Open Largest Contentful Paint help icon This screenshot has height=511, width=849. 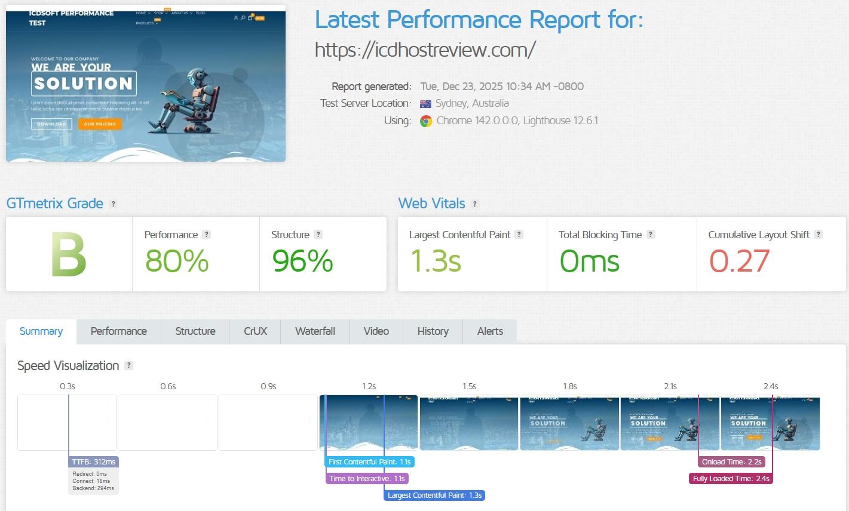click(519, 235)
